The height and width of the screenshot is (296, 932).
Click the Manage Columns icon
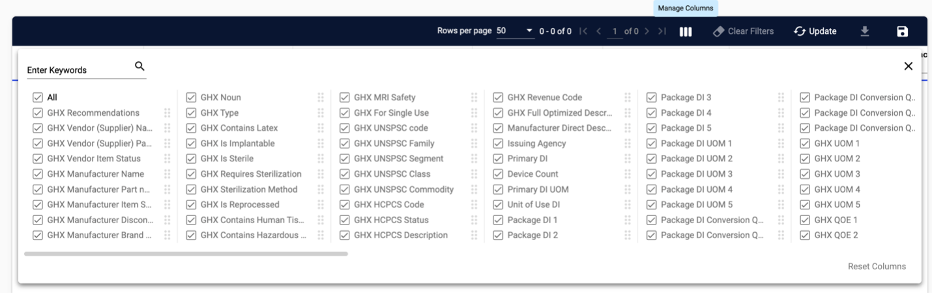(x=686, y=31)
